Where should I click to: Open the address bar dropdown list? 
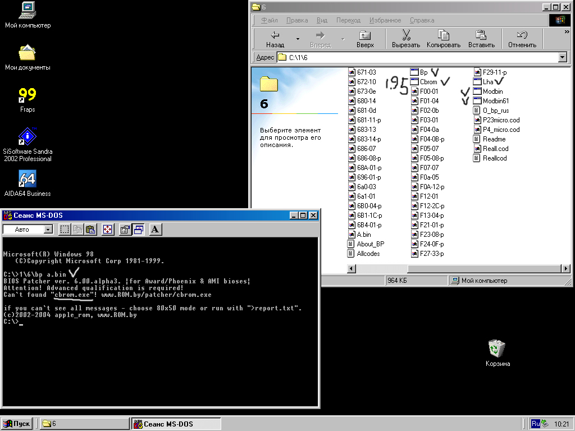(x=562, y=57)
